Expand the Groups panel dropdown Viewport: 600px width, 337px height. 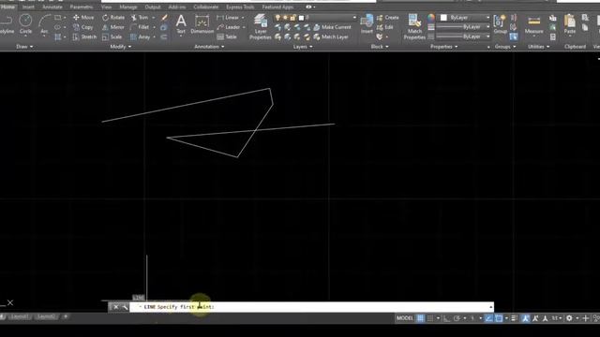505,47
